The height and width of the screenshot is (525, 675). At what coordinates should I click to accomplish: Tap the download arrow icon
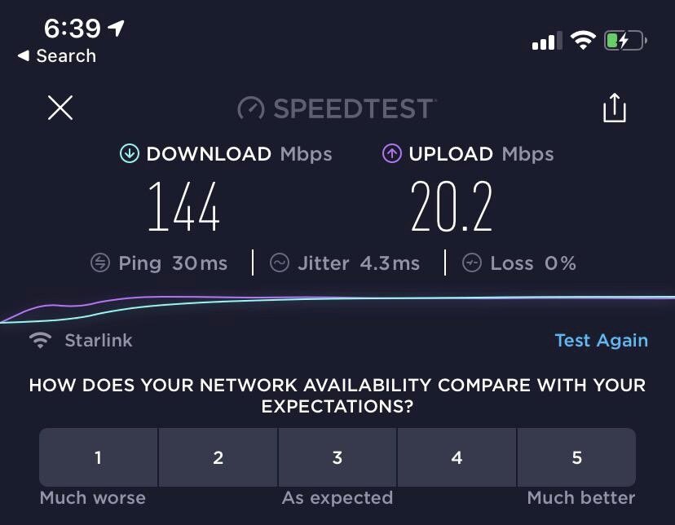(x=129, y=153)
